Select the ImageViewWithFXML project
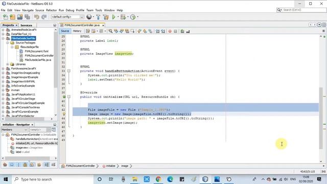This screenshot has height=184, width=327. [x=23, y=82]
